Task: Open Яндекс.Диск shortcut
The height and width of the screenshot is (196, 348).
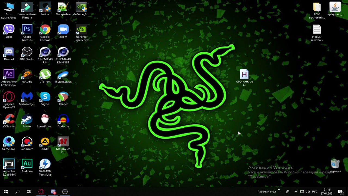Action: pyautogui.click(x=63, y=76)
